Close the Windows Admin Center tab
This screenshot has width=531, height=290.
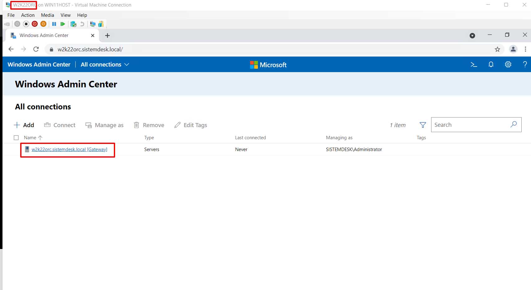[93, 35]
